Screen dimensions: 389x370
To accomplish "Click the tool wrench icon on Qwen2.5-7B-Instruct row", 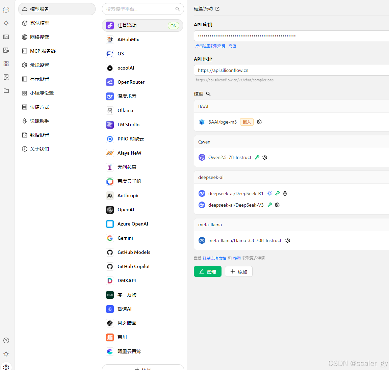I will point(257,157).
